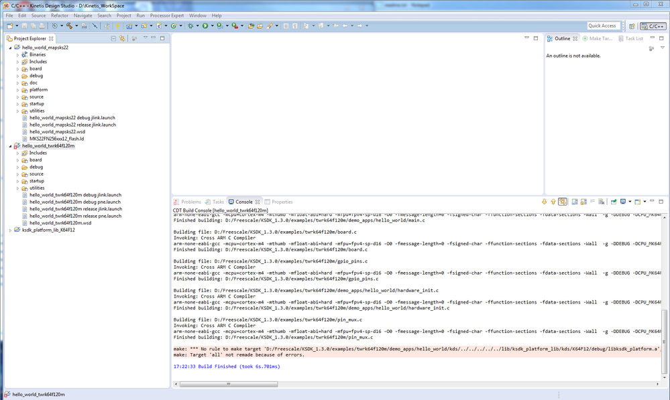The image size is (670, 400).
Task: Open the Window menu
Action: click(x=197, y=15)
